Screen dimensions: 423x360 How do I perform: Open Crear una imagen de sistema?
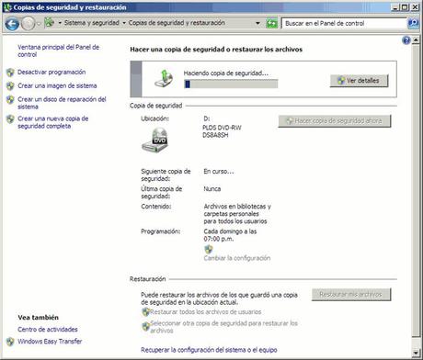coord(57,85)
